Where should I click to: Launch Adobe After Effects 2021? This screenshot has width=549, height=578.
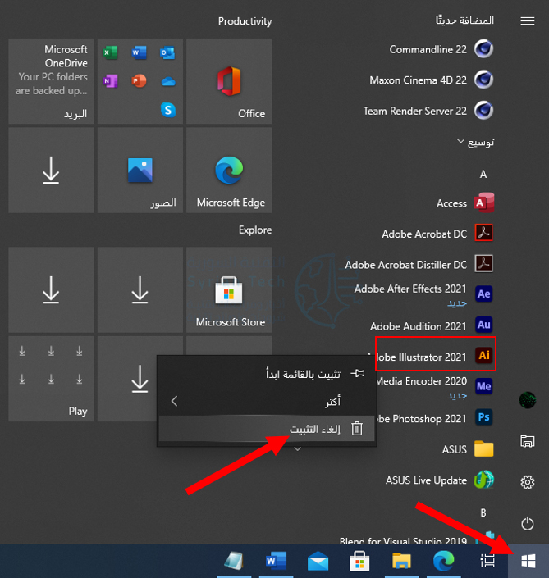click(x=423, y=295)
